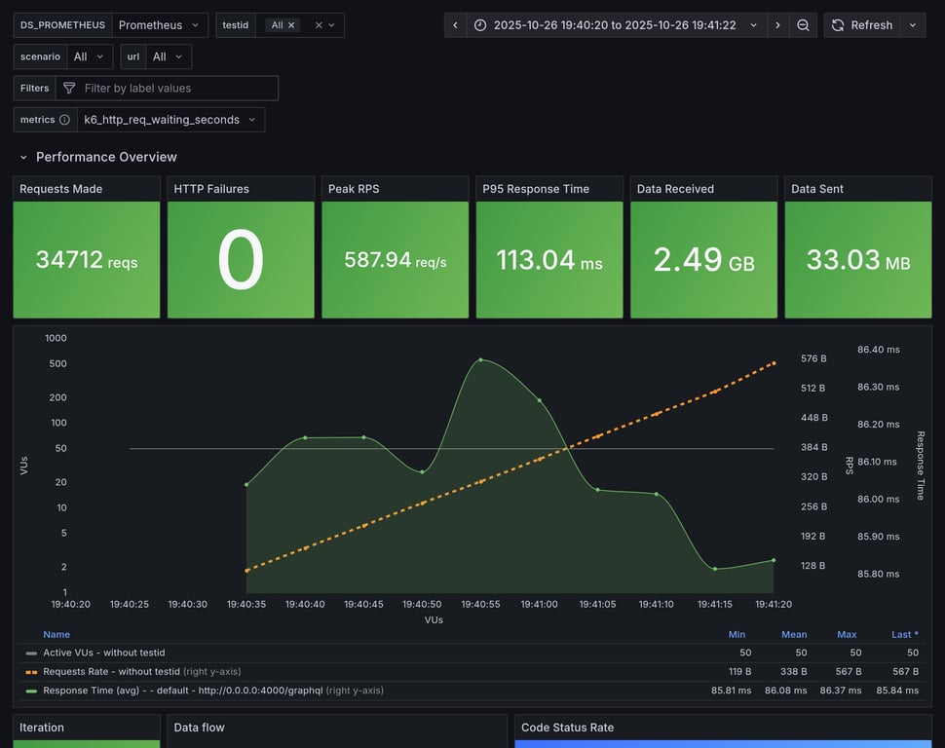Sort legend by the Max column
Viewport: 945px width, 748px height.
847,634
